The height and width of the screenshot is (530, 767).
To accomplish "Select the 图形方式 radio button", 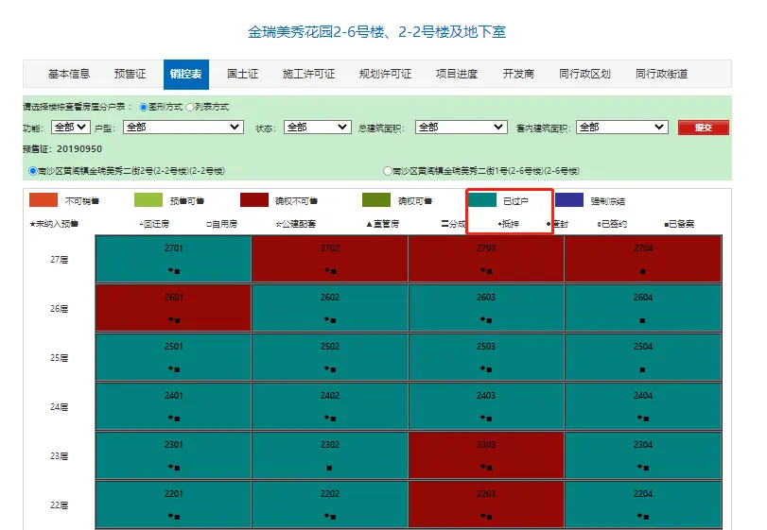I will pos(144,107).
